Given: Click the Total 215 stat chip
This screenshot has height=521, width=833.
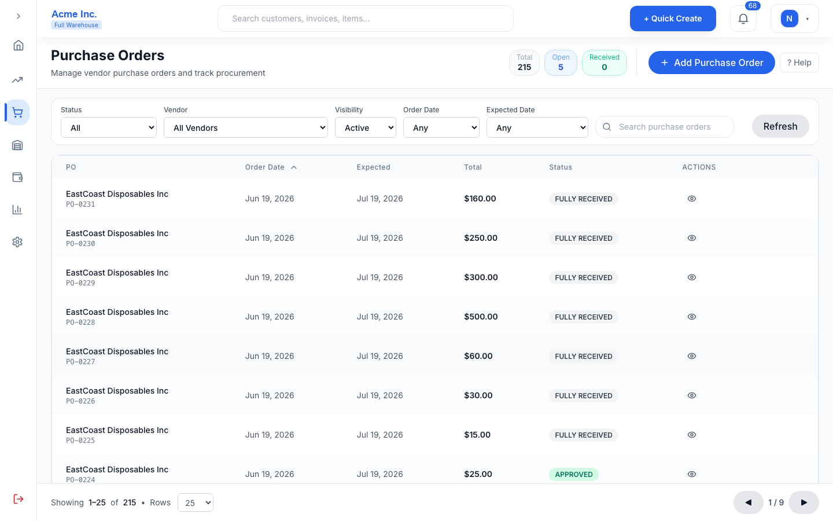Looking at the screenshot, I should (x=524, y=63).
